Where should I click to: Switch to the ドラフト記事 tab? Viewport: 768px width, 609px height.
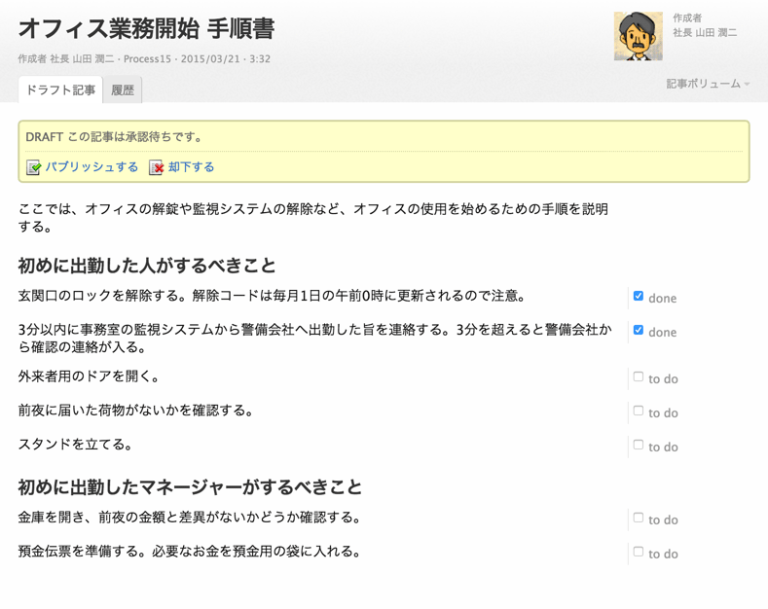click(60, 90)
